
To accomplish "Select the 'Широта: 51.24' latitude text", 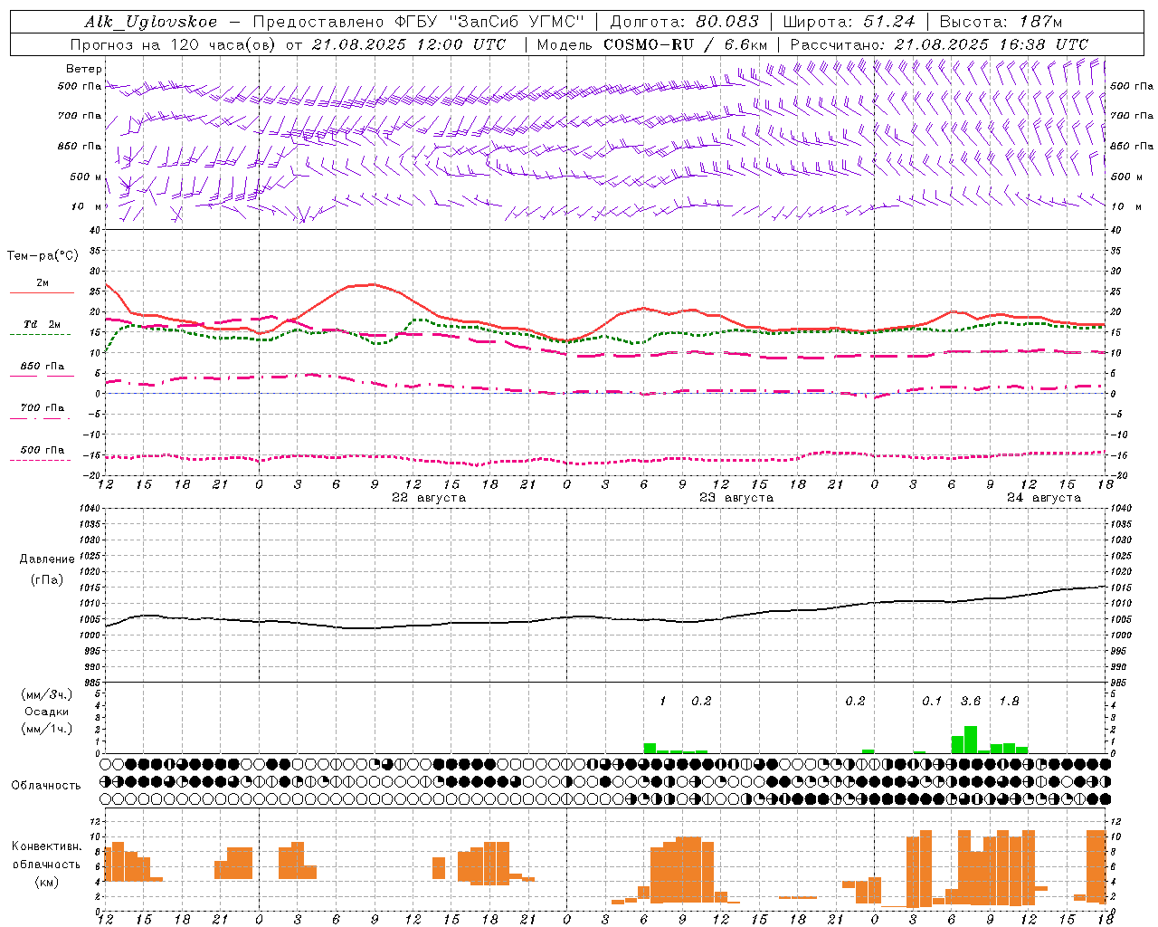I will pos(849,22).
